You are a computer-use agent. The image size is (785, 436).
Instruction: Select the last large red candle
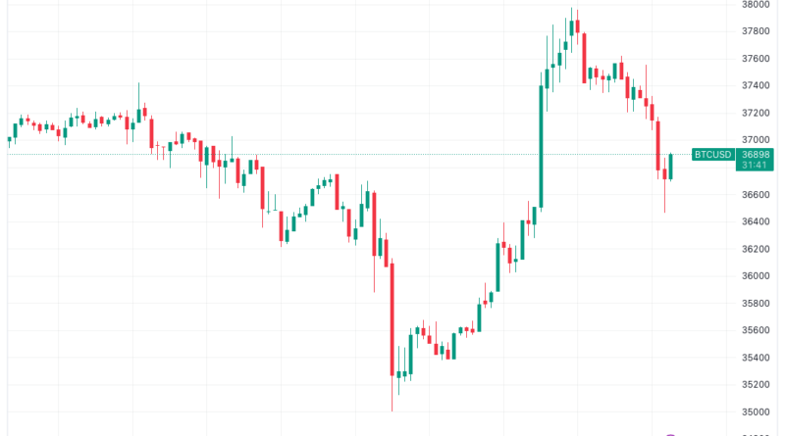(x=659, y=147)
